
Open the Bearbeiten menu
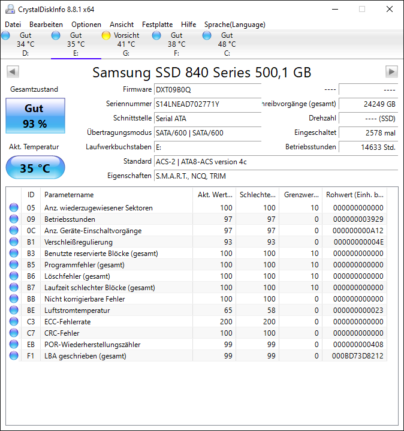click(x=46, y=25)
